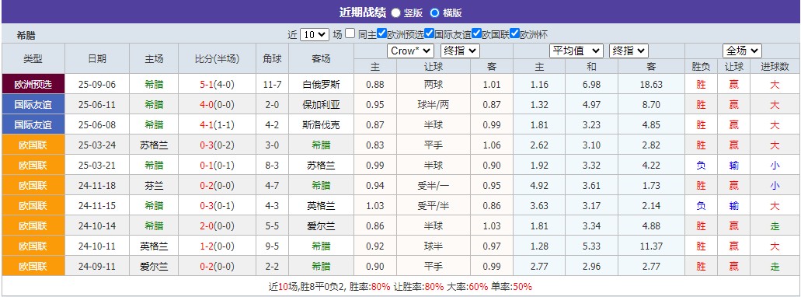Click the 类型 column header
801x297 pixels.
click(x=33, y=59)
